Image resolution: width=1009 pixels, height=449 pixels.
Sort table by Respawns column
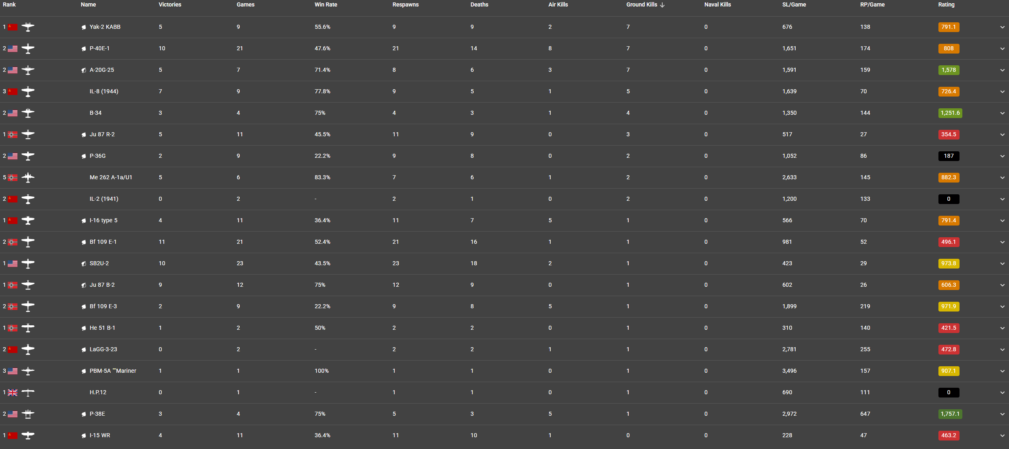[x=406, y=4]
